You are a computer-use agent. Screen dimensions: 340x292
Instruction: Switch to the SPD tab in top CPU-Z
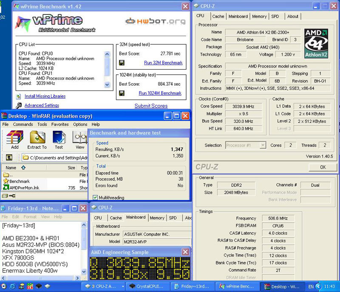coord(275,17)
